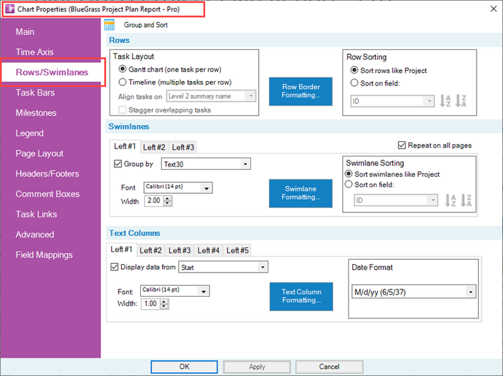Switch to text column Left #5 tab

pos(238,250)
